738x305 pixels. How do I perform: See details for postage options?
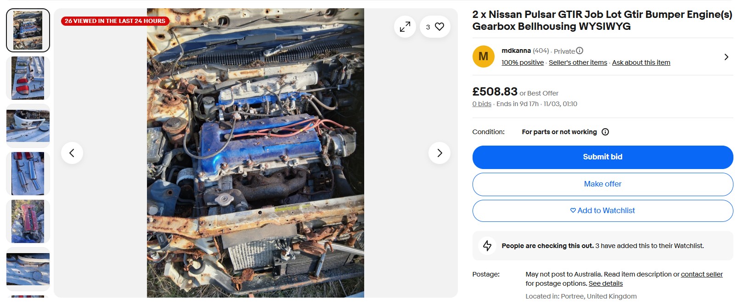click(605, 284)
